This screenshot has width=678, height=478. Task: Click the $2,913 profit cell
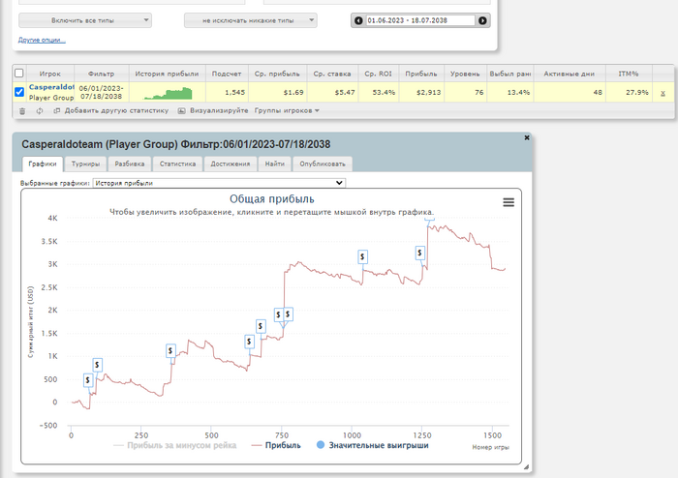click(421, 92)
